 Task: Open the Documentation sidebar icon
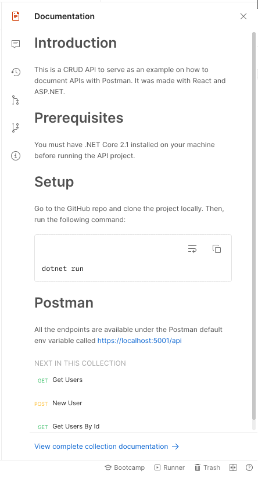click(16, 16)
